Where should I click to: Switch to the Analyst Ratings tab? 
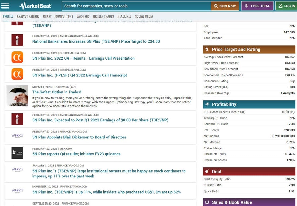coord(28,16)
